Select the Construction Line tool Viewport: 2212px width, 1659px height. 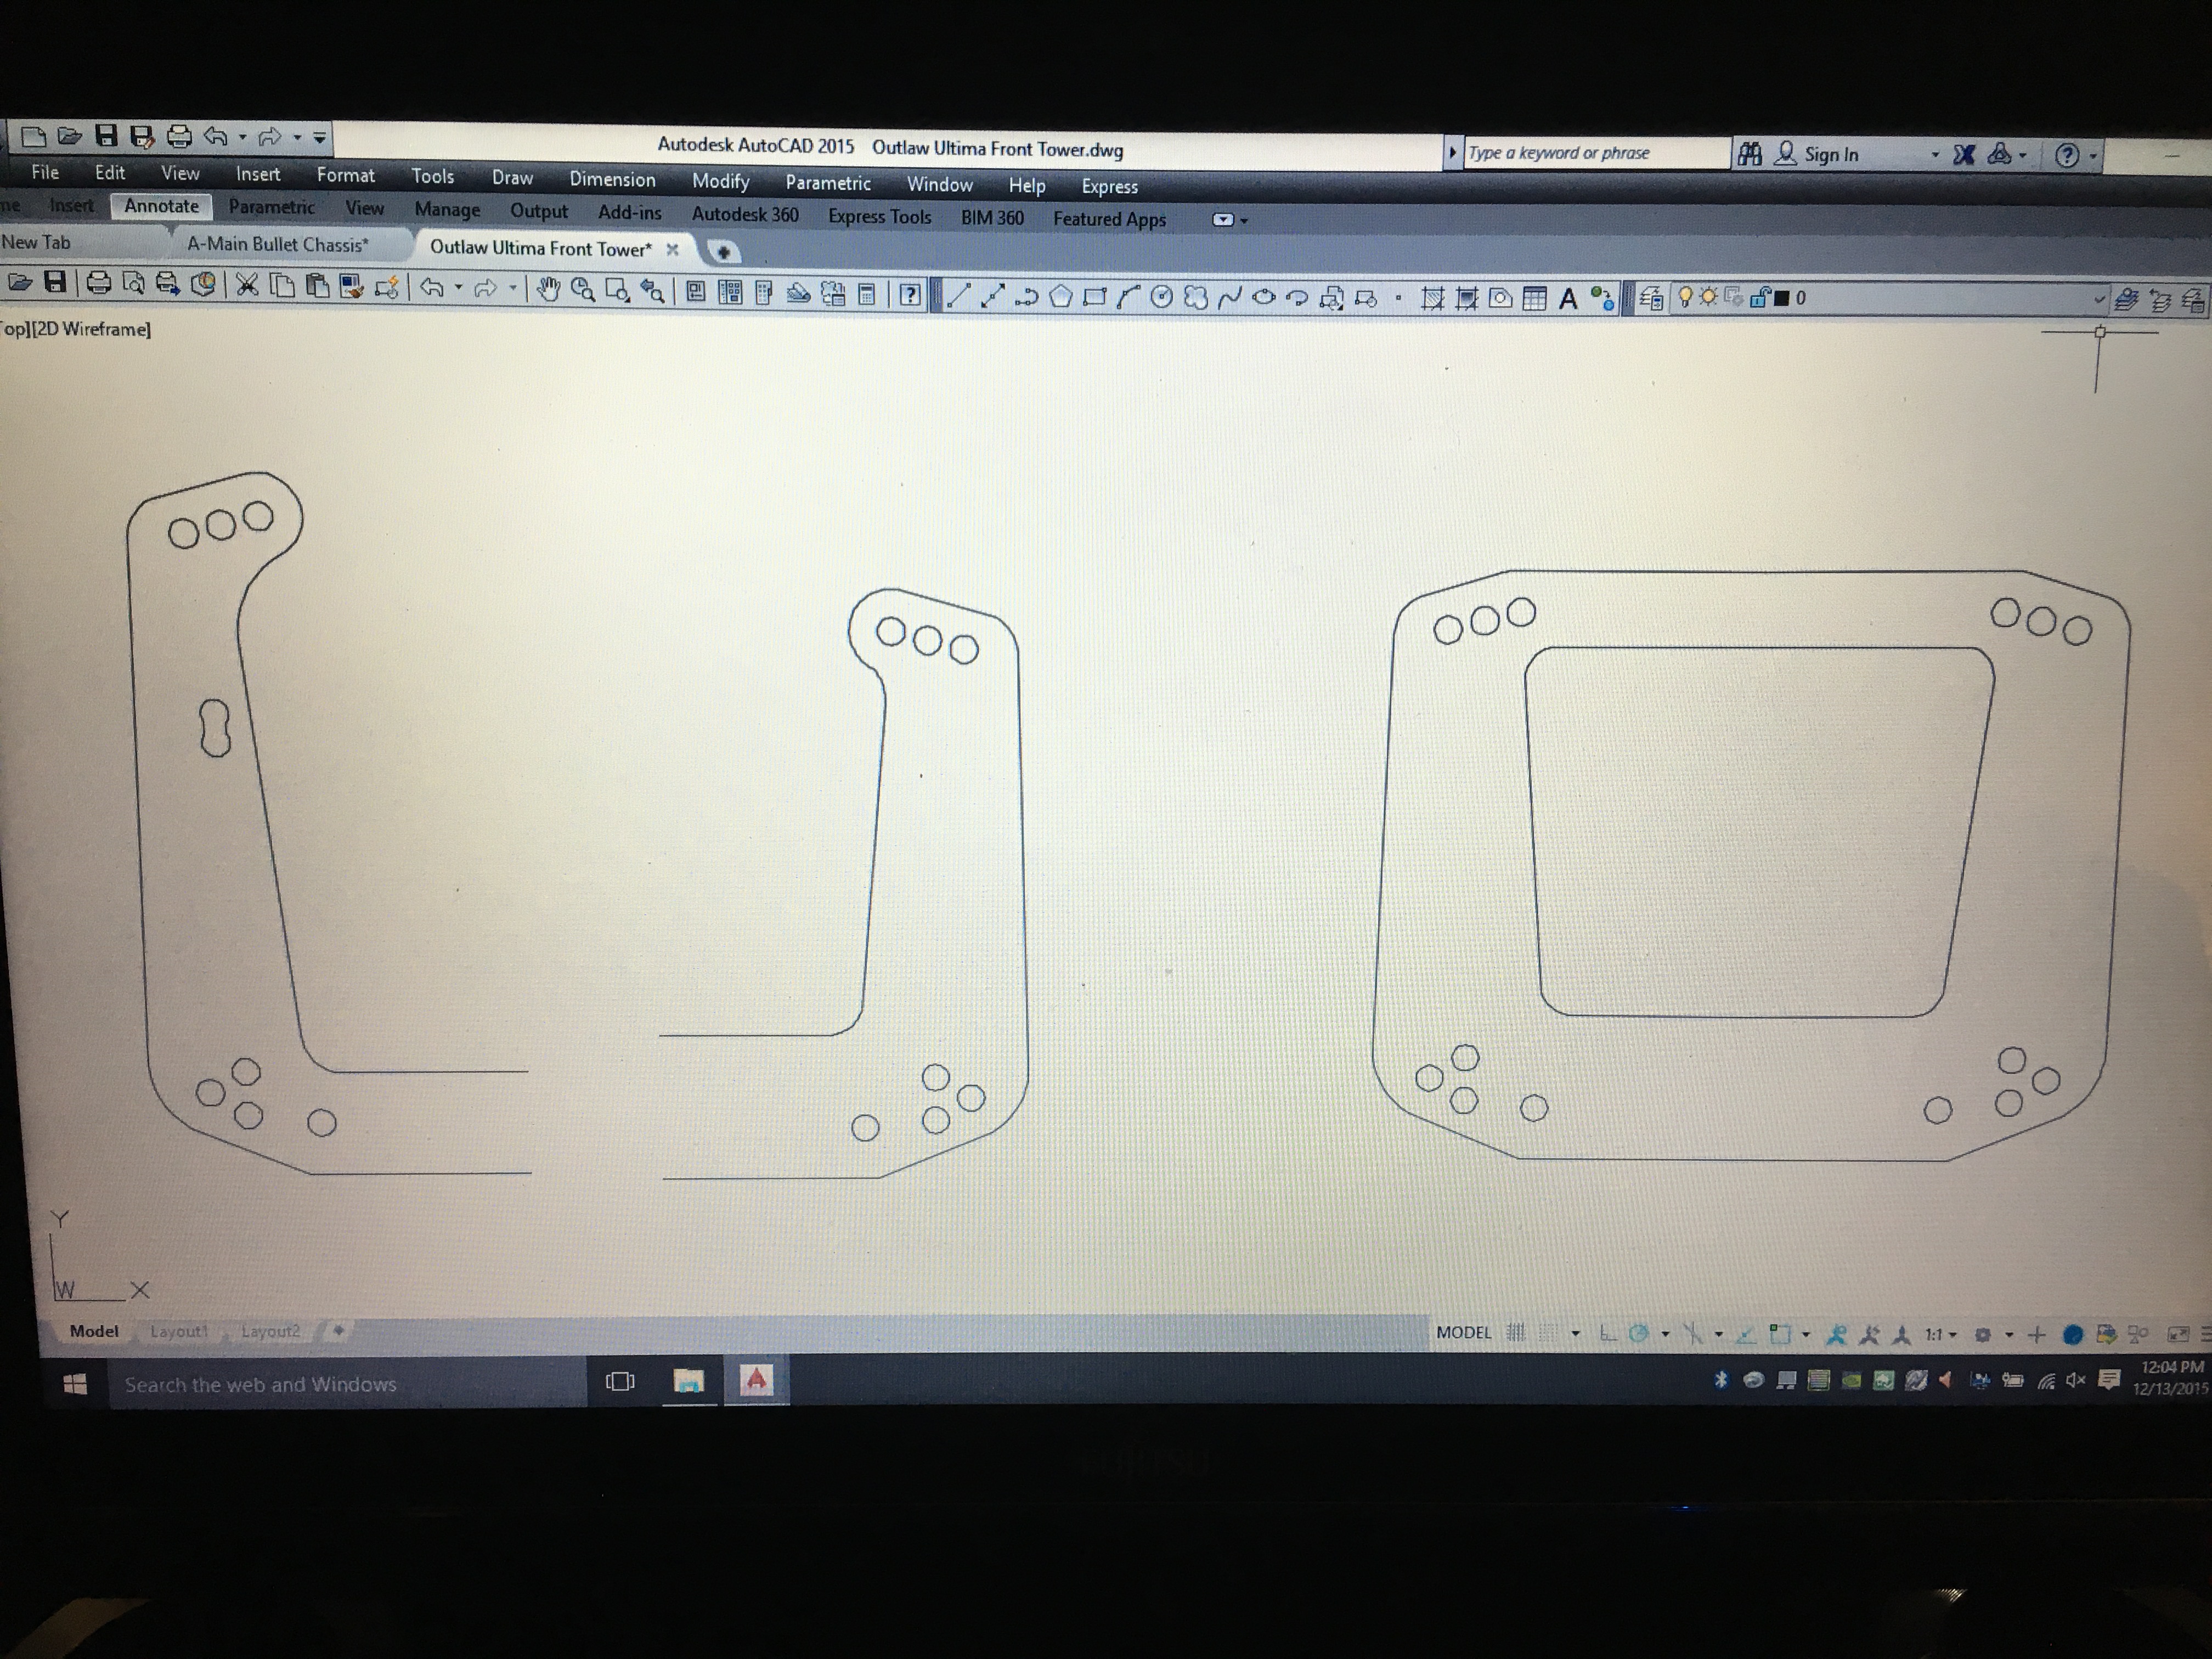992,295
